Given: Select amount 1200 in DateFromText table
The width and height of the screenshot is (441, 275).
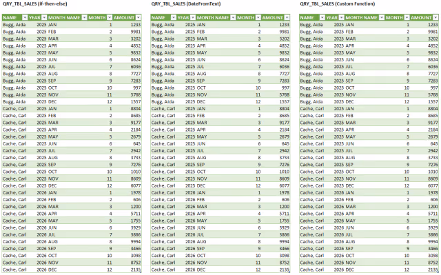Looking at the screenshot, I should tap(284, 207).
